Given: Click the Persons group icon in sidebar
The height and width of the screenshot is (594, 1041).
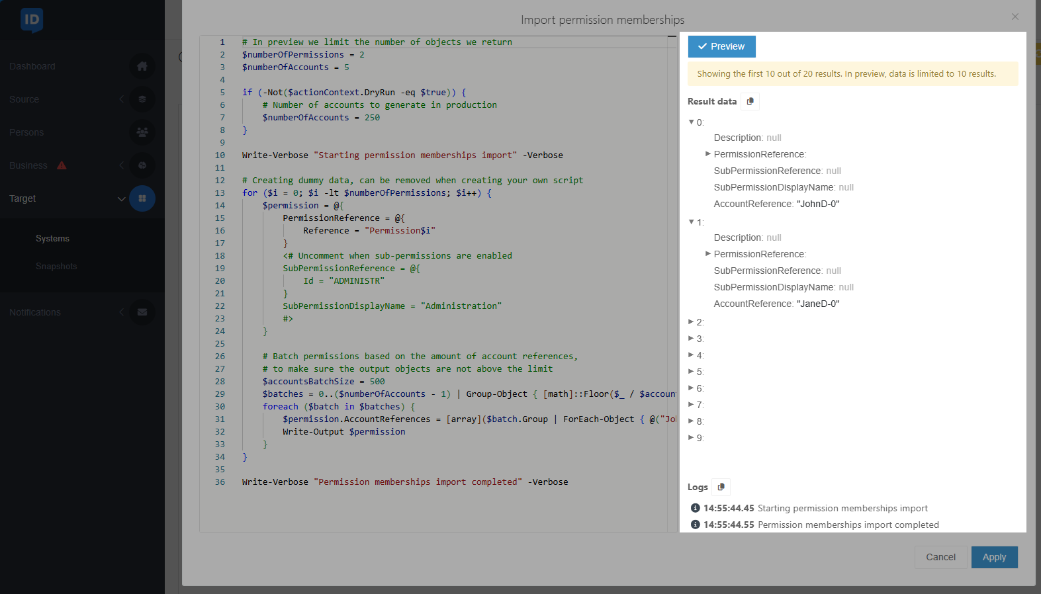Looking at the screenshot, I should coord(142,132).
